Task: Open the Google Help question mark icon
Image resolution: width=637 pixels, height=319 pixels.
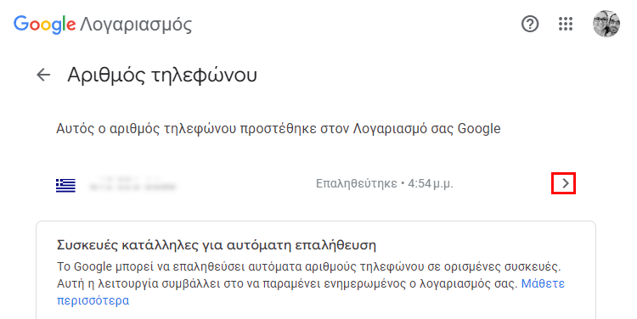Action: [530, 24]
